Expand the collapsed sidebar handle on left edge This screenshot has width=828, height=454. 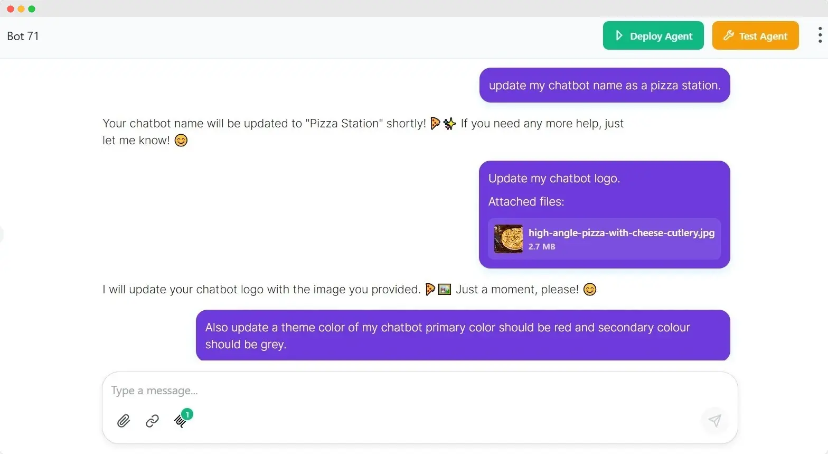click(2, 234)
